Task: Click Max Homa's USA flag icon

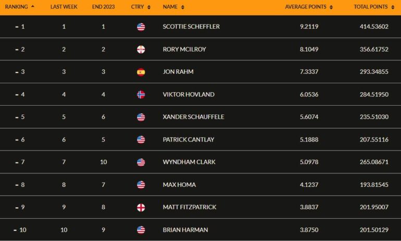Action: (141, 185)
